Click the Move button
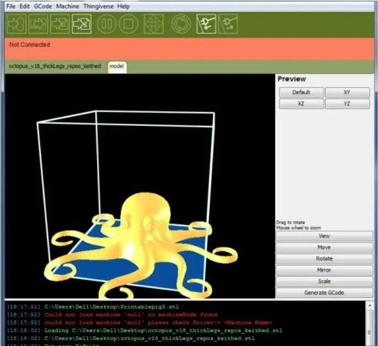378x346 pixels. 324,247
